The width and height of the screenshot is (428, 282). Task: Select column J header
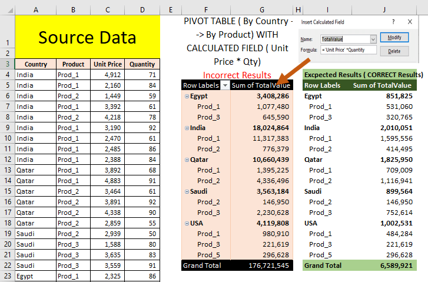tap(384, 10)
